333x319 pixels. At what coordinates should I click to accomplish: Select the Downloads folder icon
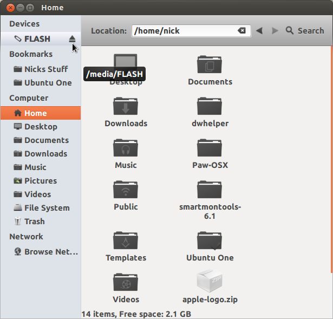pos(126,106)
